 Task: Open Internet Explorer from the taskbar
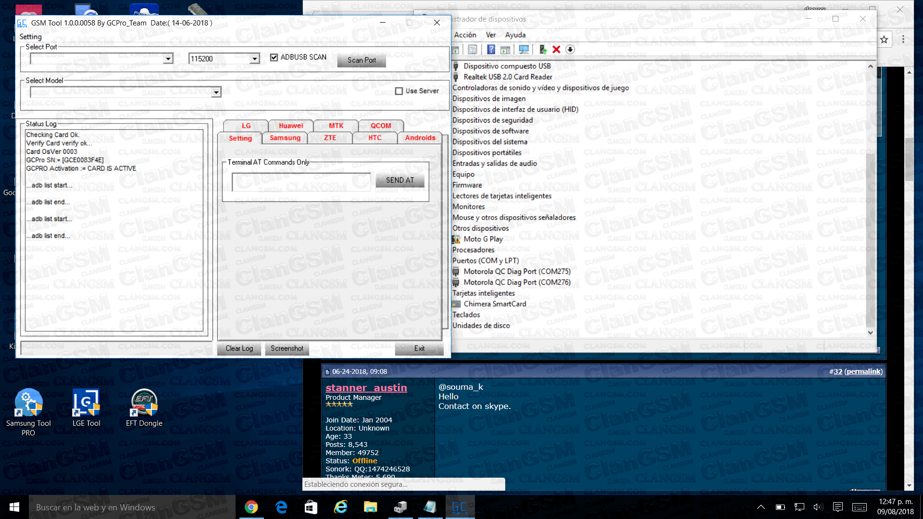click(x=341, y=507)
